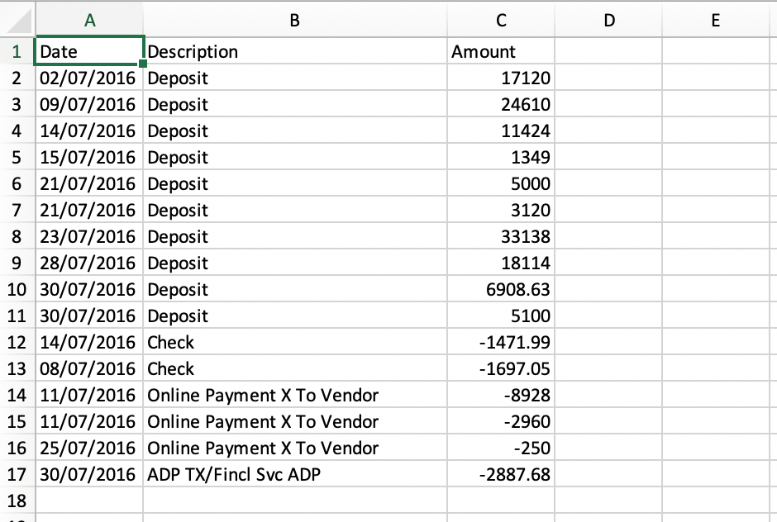
Task: Select Online Payment cell in row 14
Action: (x=295, y=395)
